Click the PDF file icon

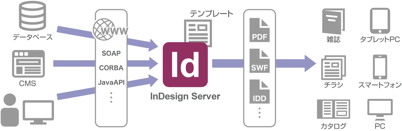(260, 30)
